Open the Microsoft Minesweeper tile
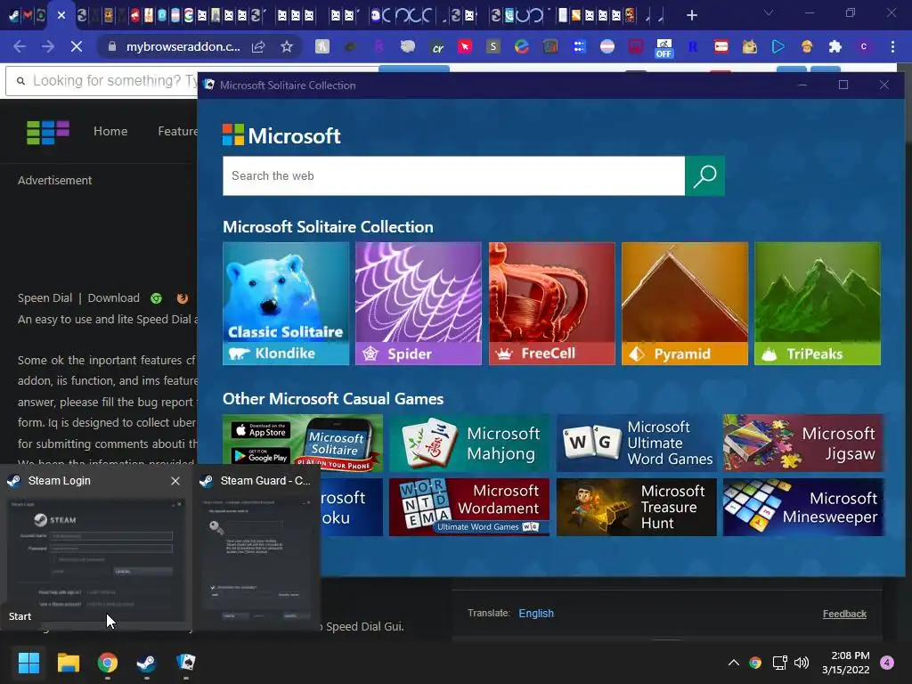 [x=804, y=507]
